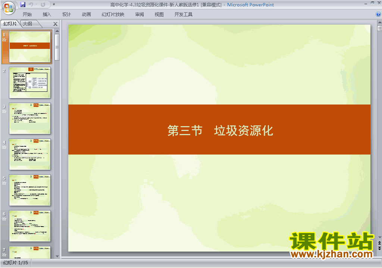Click the thumbnail pane scrollbar thumb

pos(57,47)
